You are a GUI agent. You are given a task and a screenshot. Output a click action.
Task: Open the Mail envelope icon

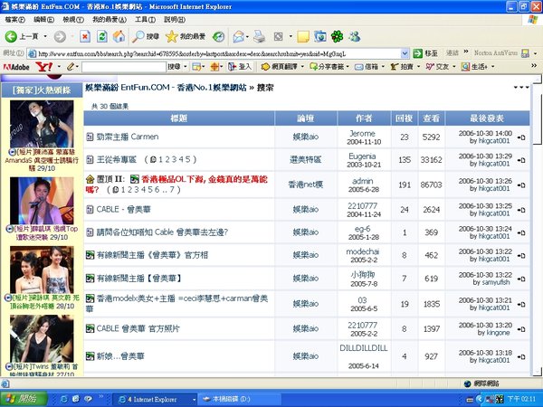tap(238, 36)
